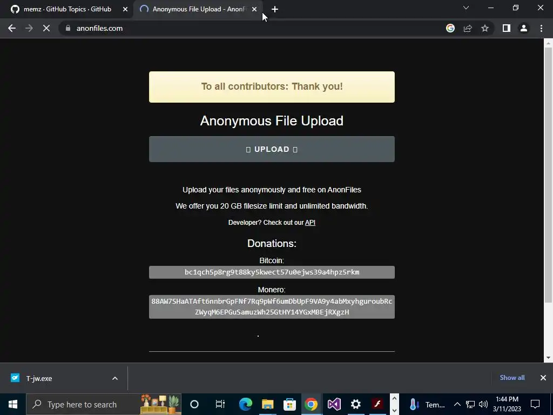This screenshot has height=415, width=553.
Task: Click the UPLOAD button
Action: pyautogui.click(x=272, y=149)
